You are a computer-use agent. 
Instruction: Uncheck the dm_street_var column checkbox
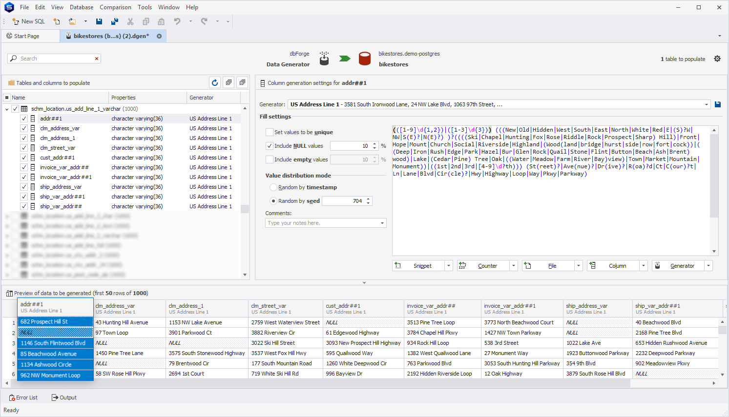pos(23,148)
